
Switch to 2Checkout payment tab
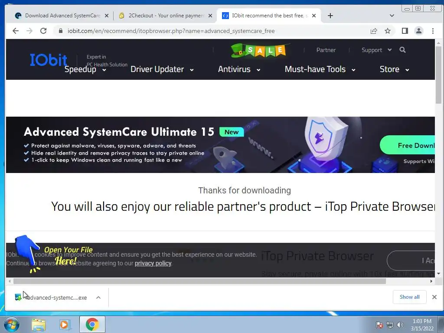pos(166,16)
